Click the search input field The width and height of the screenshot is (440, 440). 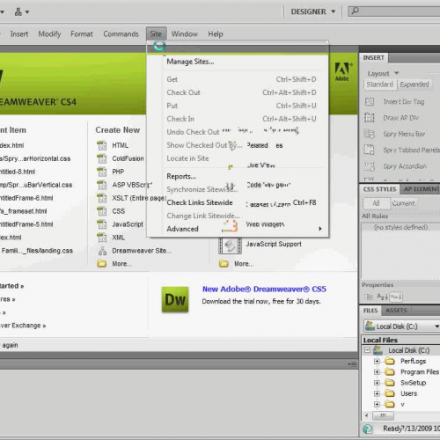coord(394,11)
